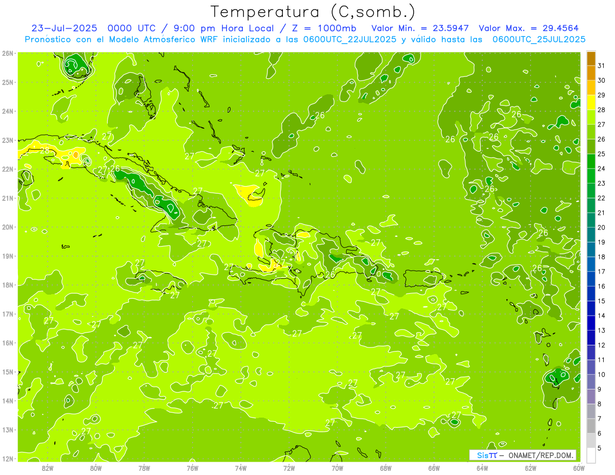This screenshot has height=475, width=615.
Task: Pick the blue swatch between 16 and 17
Action: tap(591, 279)
